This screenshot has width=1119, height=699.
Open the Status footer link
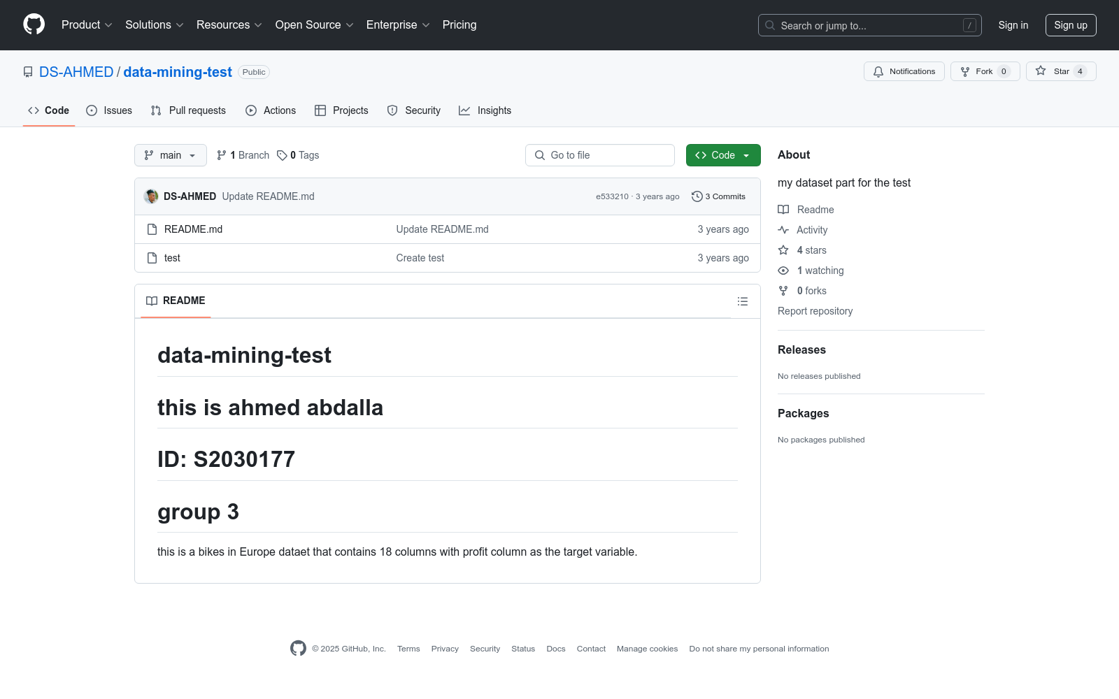[x=523, y=649]
